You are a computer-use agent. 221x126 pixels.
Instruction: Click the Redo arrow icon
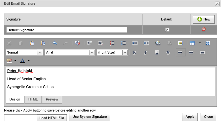tap(66, 43)
